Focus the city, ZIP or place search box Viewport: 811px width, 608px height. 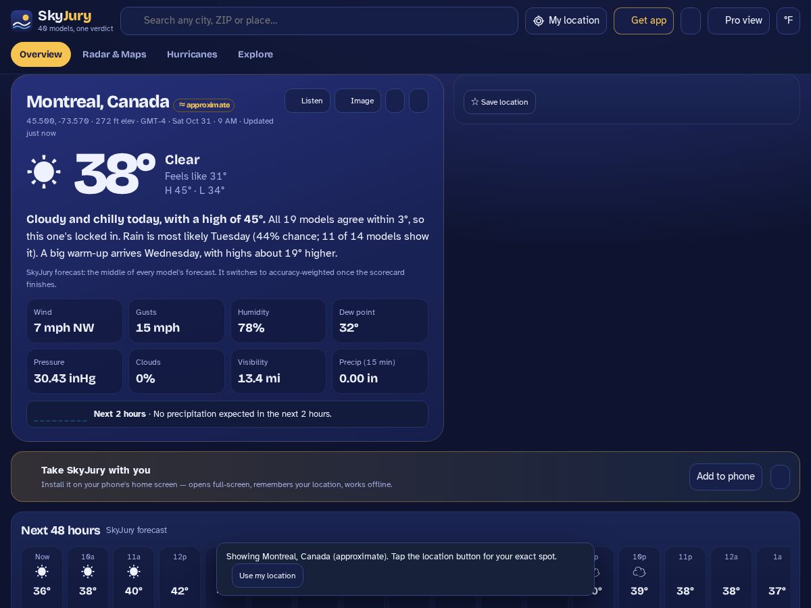pos(319,21)
